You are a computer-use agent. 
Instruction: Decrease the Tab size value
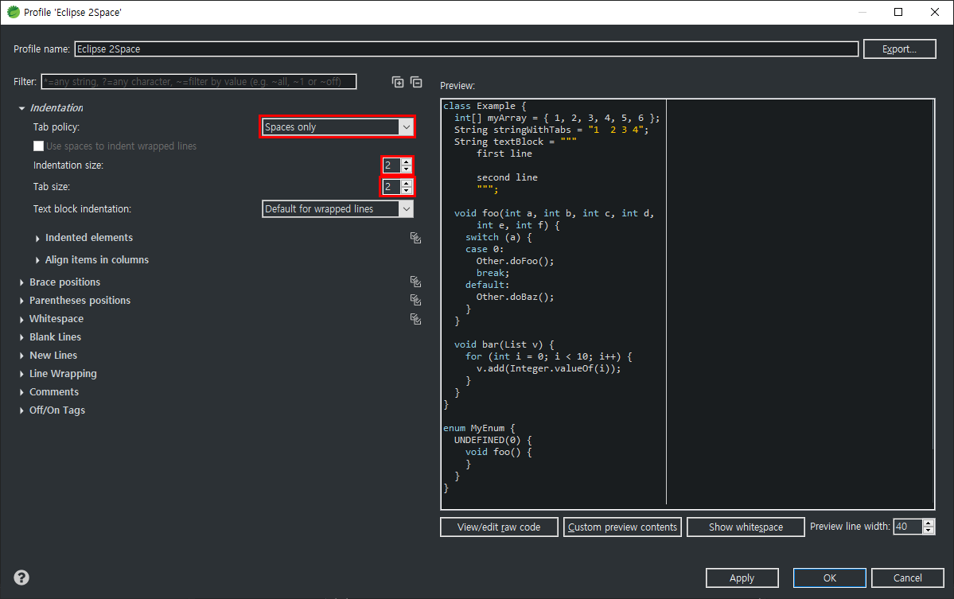(x=407, y=190)
